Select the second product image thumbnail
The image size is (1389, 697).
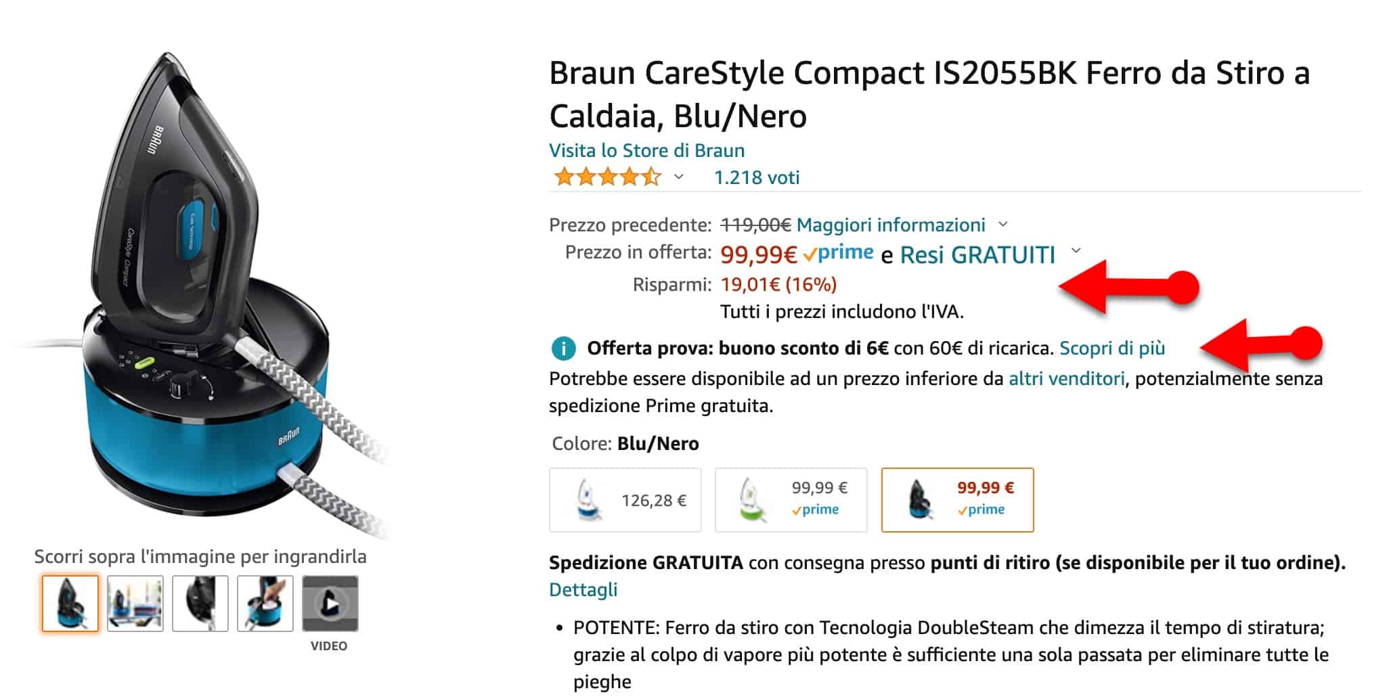(x=135, y=605)
